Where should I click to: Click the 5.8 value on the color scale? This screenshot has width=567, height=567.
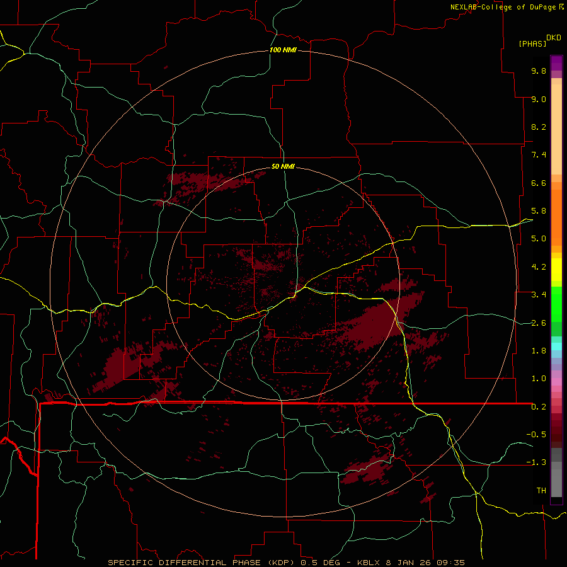pyautogui.click(x=539, y=211)
